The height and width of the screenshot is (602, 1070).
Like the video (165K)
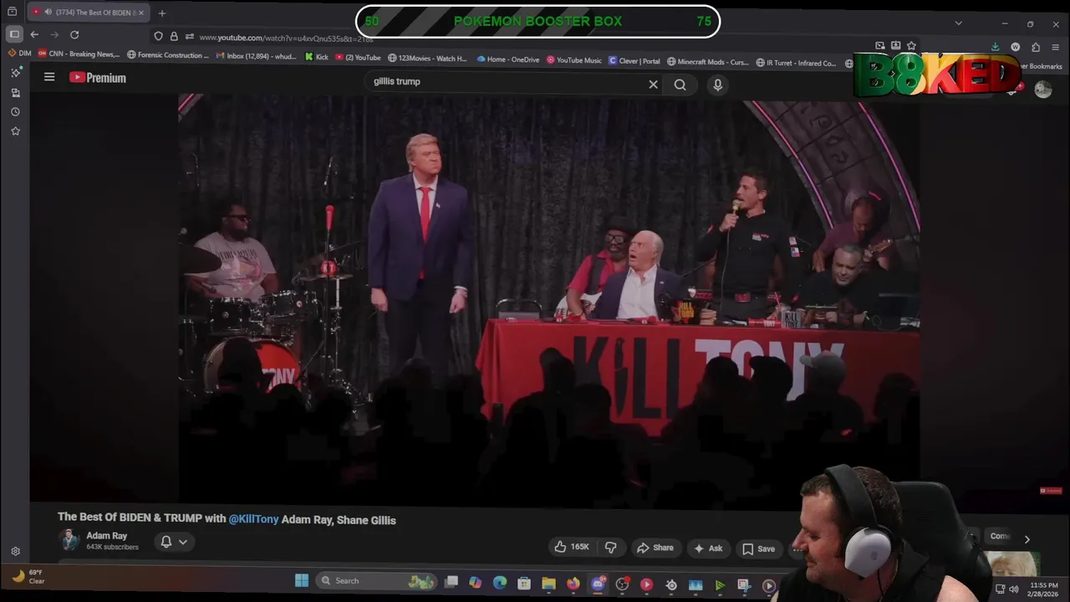tap(571, 548)
